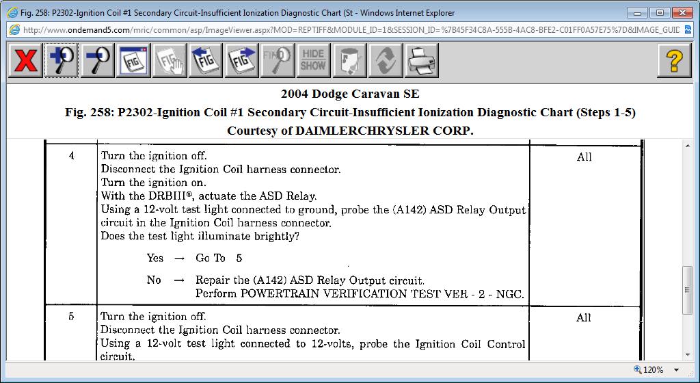Click step number 4 cell
Viewport: 700px width, 383px height.
pyautogui.click(x=71, y=156)
